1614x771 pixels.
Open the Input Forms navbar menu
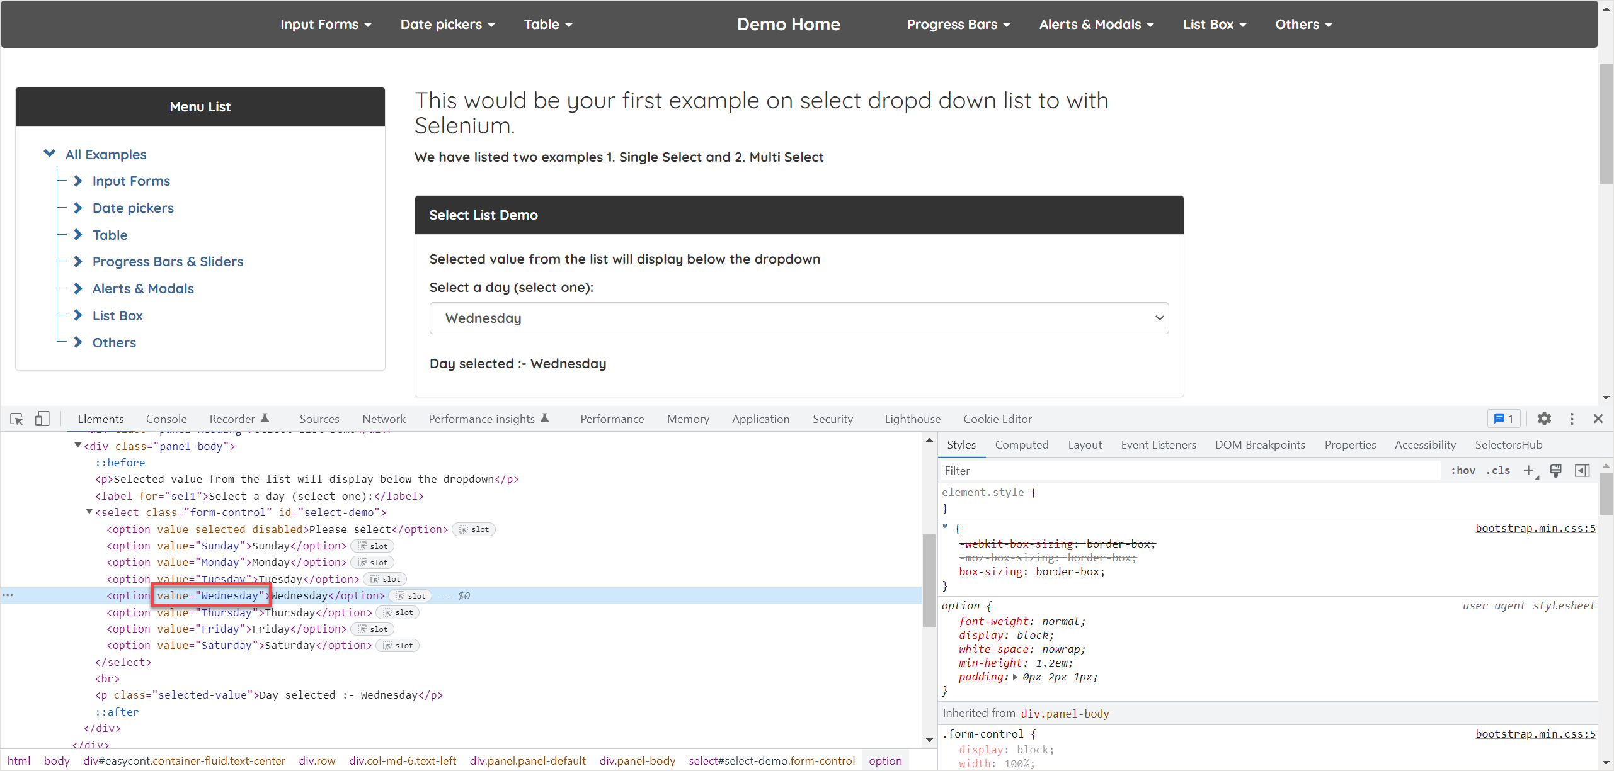click(326, 25)
